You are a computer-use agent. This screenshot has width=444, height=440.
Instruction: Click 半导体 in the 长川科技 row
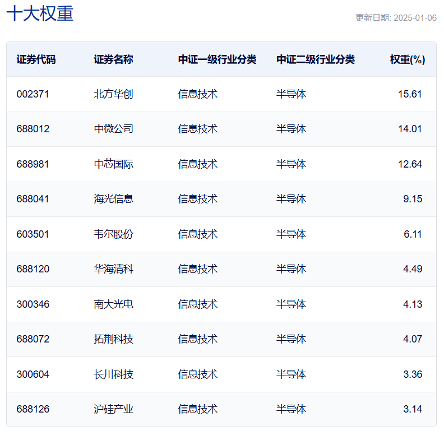pos(291,374)
